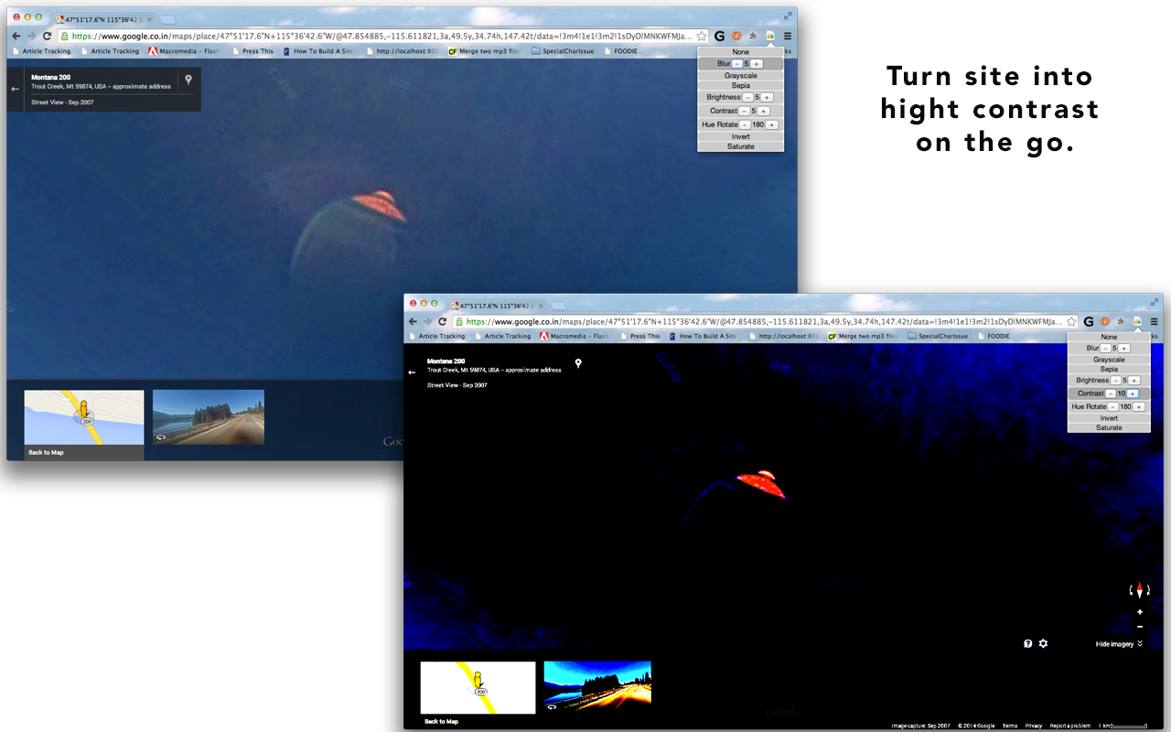
Task: Click the red compass in front window
Action: tap(1139, 591)
